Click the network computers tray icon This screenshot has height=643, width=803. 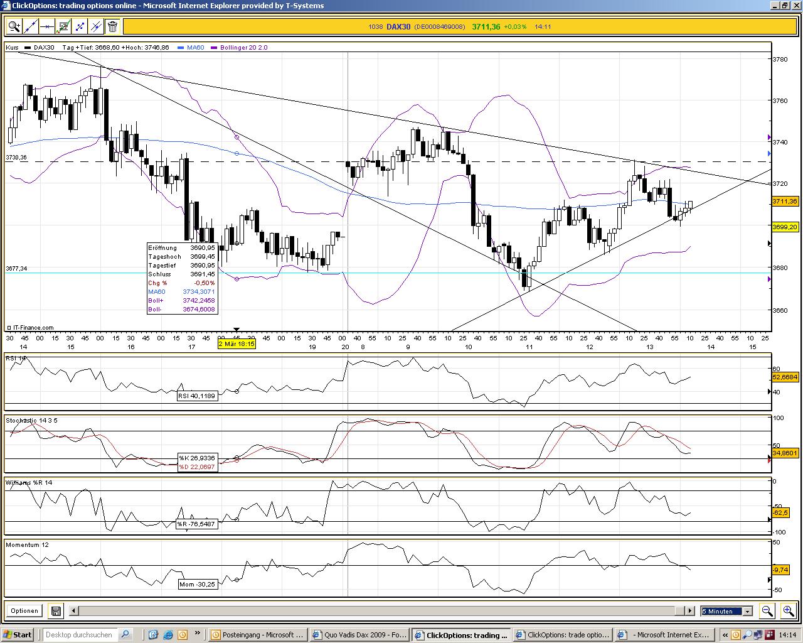[758, 634]
